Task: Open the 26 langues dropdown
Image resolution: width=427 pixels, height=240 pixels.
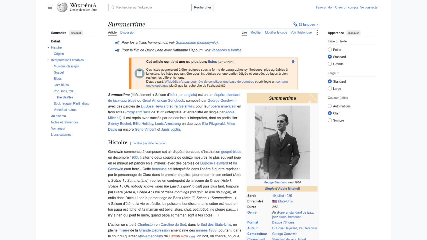Action: 306,25
